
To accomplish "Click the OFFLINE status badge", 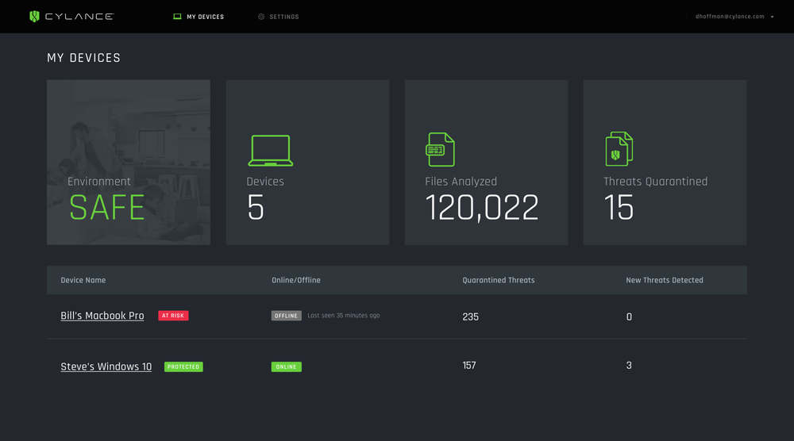I will click(286, 316).
